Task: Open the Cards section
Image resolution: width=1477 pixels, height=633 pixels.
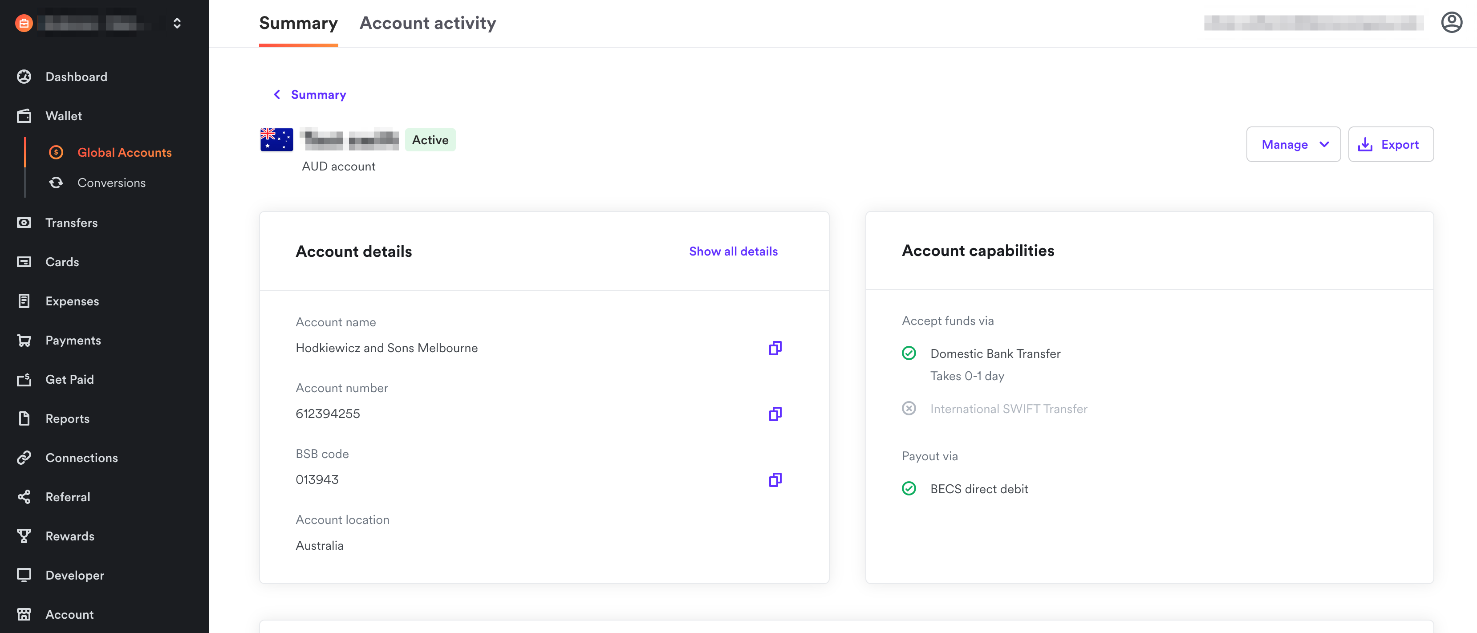Action: (x=62, y=261)
